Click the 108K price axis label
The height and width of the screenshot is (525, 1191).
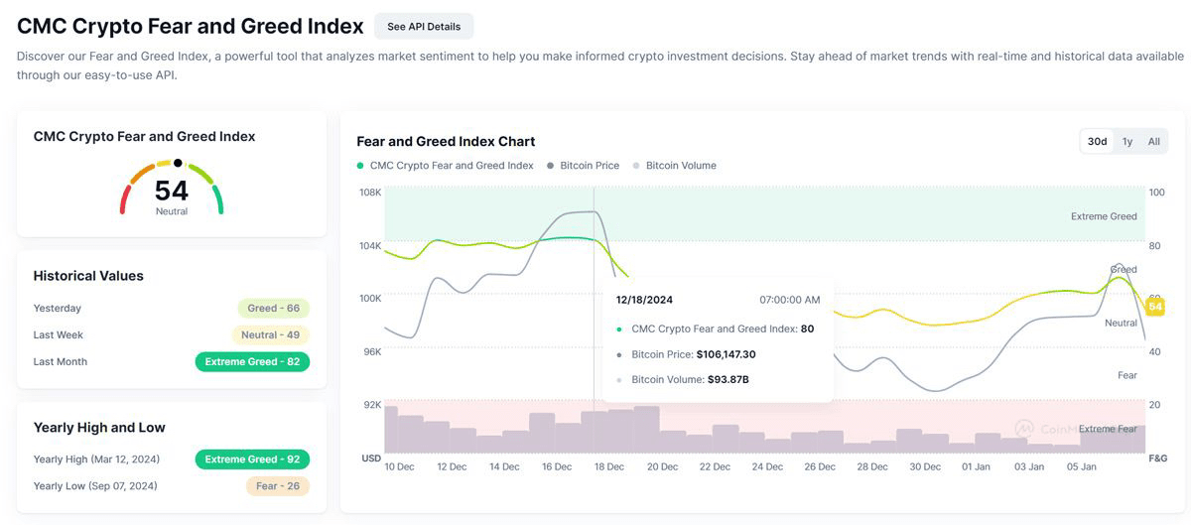pyautogui.click(x=370, y=192)
